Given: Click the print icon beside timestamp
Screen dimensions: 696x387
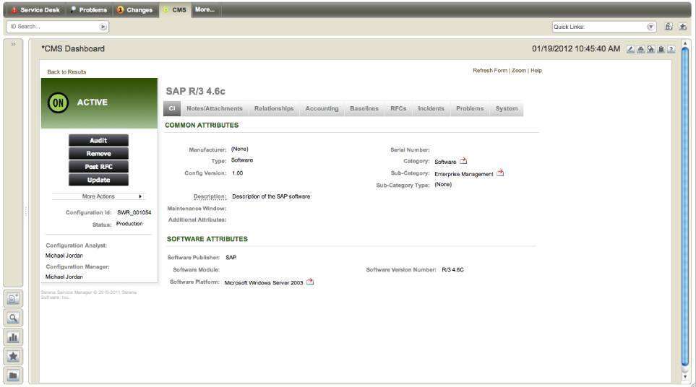Looking at the screenshot, I should click(x=641, y=49).
